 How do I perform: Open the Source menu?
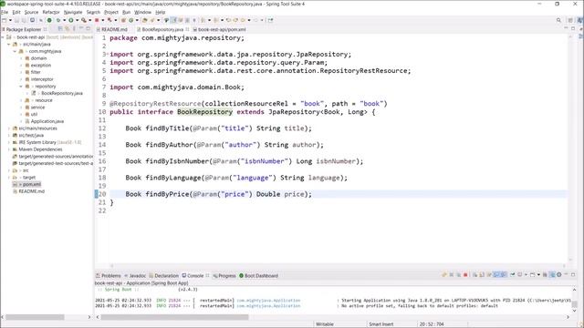[31, 12]
